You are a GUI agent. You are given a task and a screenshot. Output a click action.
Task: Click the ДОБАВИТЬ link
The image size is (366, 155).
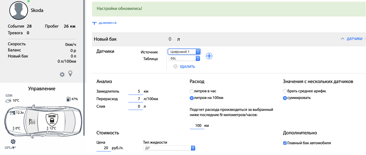pyautogui.click(x=107, y=23)
